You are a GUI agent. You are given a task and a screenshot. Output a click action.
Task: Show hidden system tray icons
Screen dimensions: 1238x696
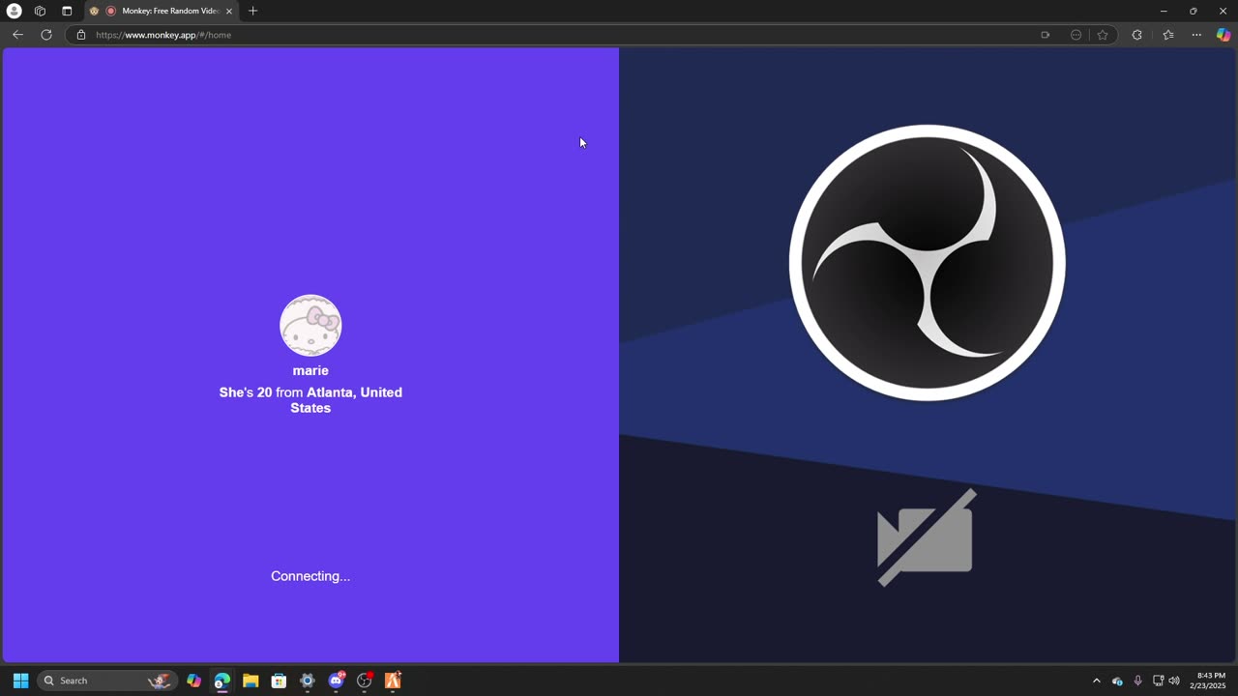[1097, 681]
